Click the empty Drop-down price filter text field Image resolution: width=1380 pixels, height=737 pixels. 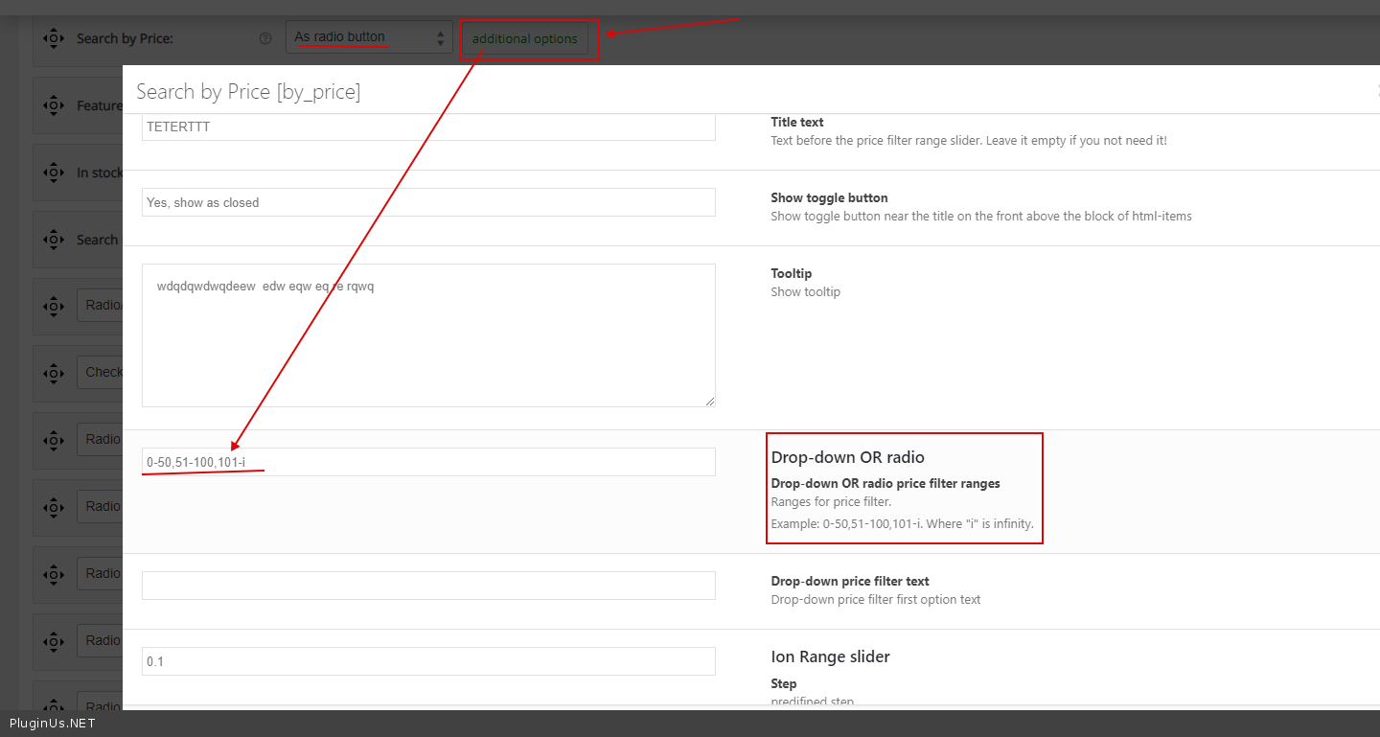coord(428,586)
